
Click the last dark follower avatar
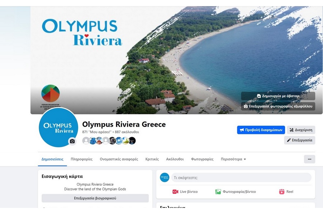tap(132, 141)
